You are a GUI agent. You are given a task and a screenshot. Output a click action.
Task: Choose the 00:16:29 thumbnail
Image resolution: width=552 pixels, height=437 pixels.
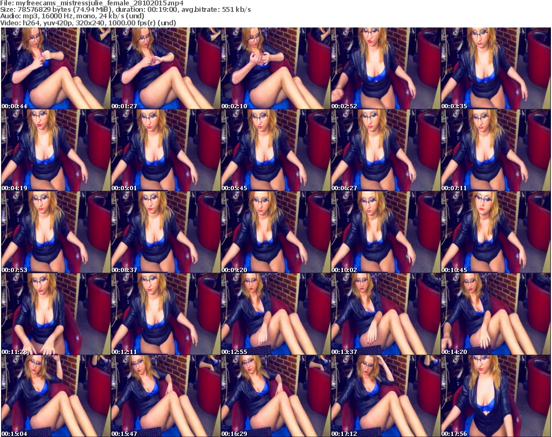tap(275, 396)
